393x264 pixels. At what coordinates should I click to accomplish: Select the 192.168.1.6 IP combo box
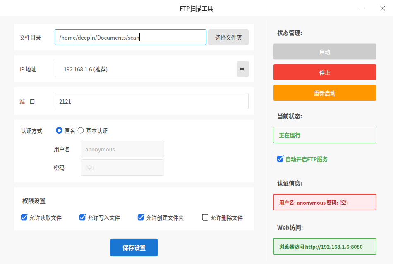151,69
